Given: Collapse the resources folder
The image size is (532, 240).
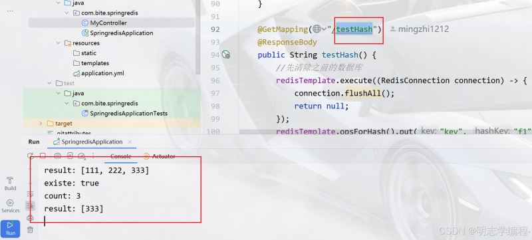Looking at the screenshot, I should click(59, 43).
